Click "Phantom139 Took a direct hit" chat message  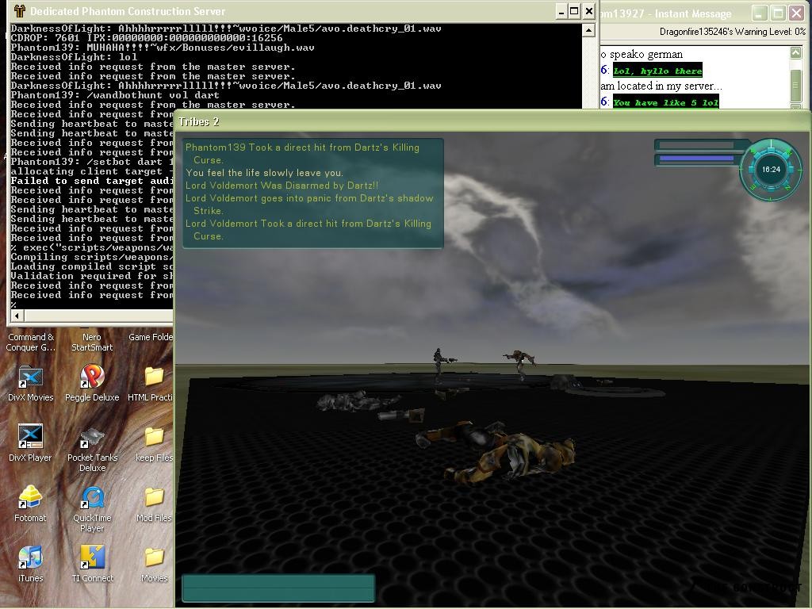(302, 154)
